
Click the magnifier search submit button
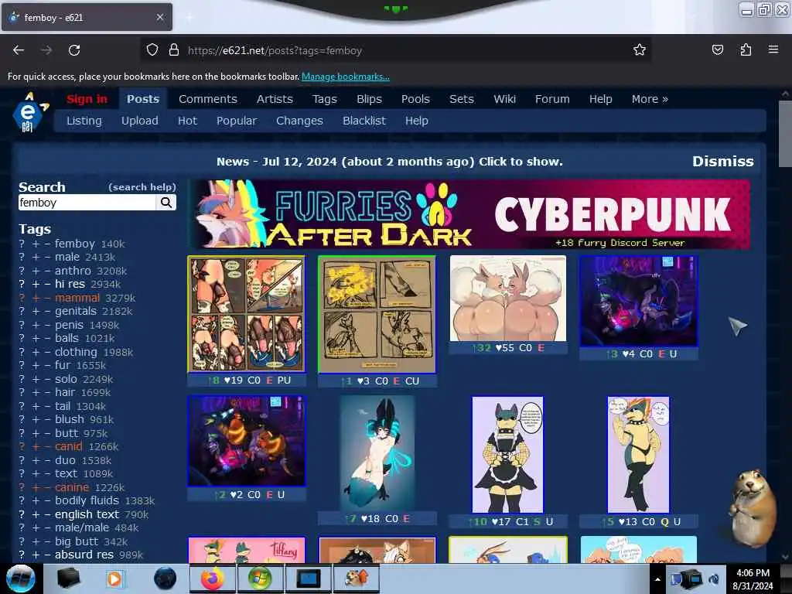[166, 203]
